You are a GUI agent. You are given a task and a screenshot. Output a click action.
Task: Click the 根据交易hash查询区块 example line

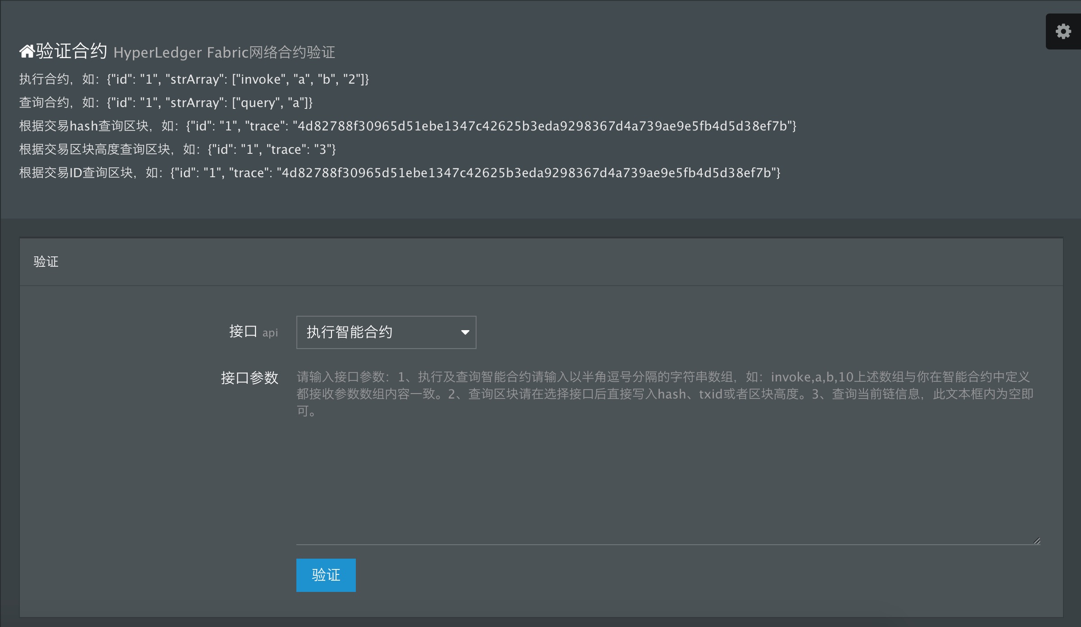tap(407, 126)
